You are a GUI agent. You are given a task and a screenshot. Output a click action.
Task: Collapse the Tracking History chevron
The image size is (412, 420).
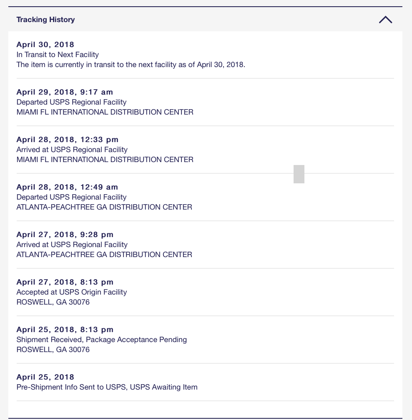click(x=385, y=20)
